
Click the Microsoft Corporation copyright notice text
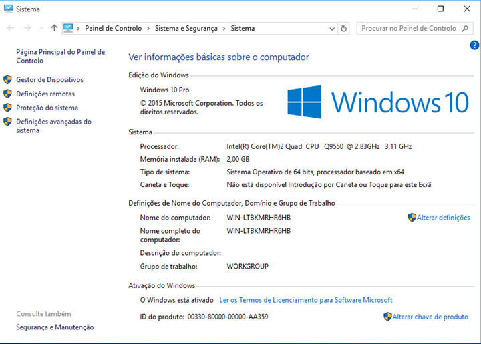(x=202, y=108)
